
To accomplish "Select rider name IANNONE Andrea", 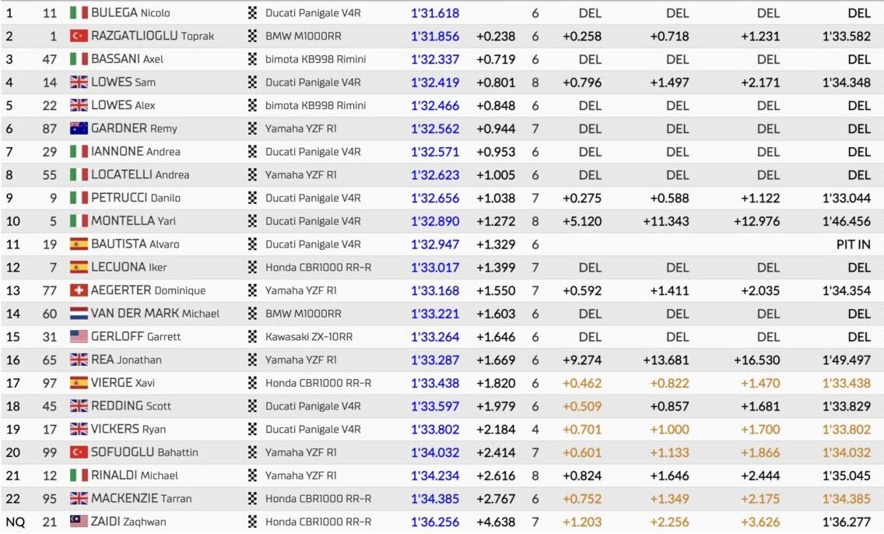I will (x=136, y=151).
